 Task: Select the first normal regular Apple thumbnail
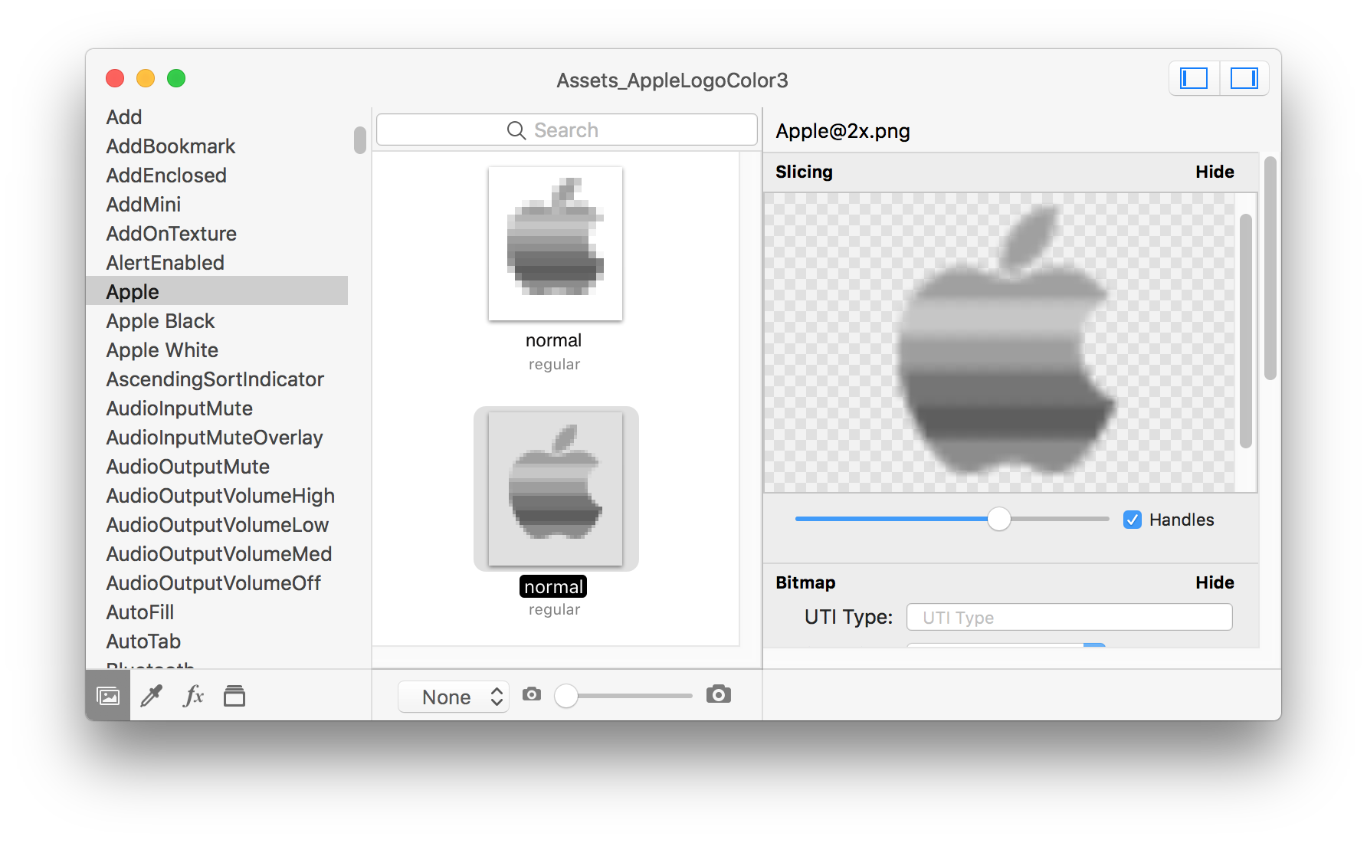pos(556,244)
